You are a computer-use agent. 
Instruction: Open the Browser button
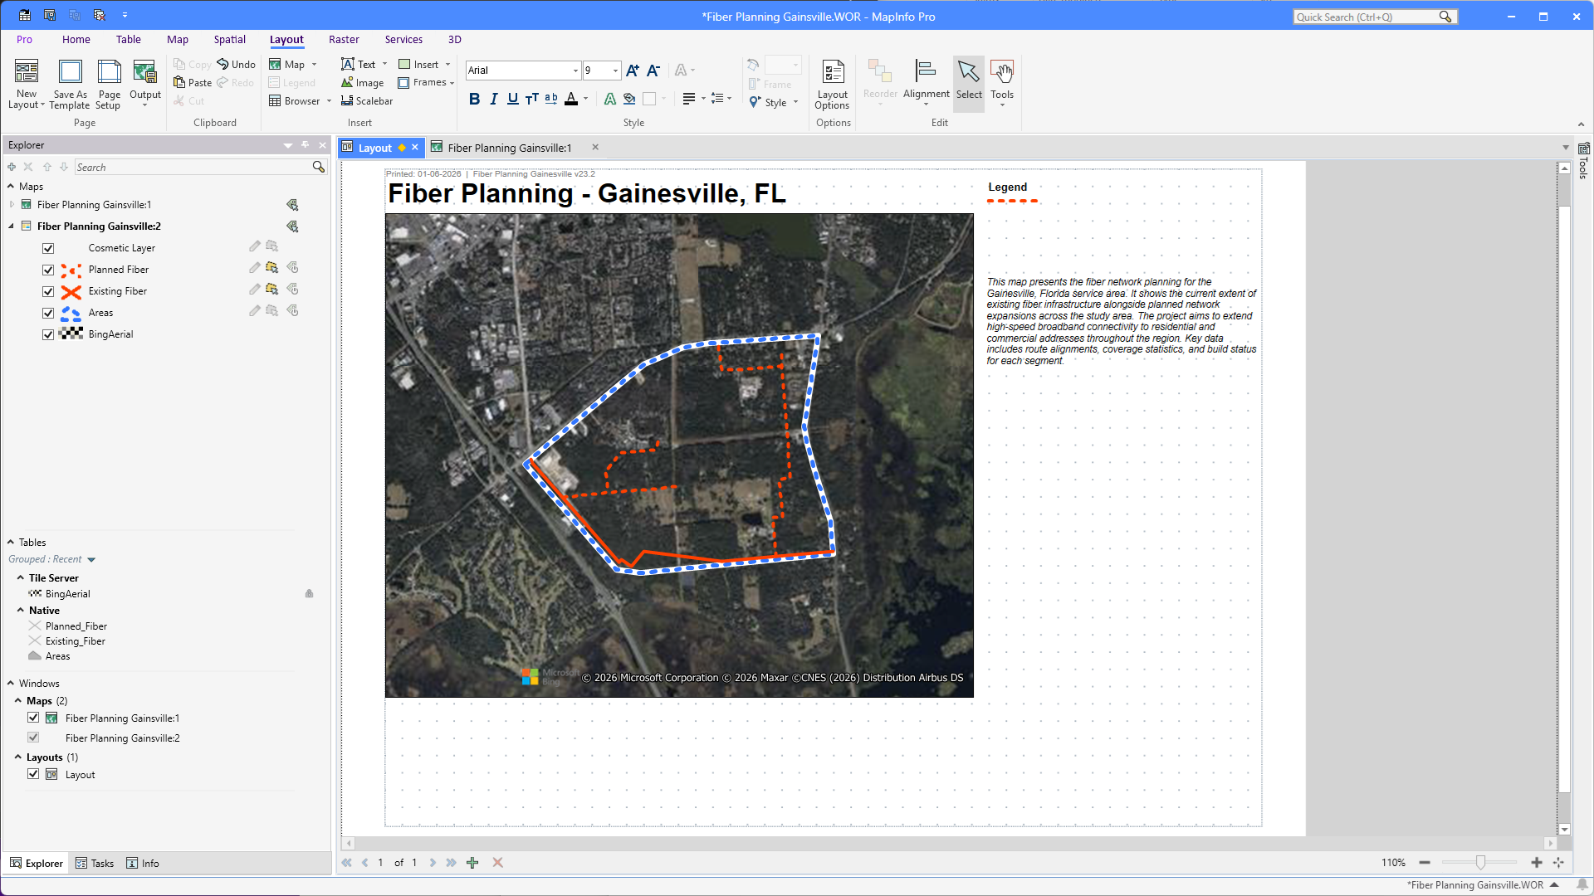tap(300, 101)
